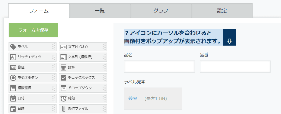Select the 数値 palette item text
The width and height of the screenshot is (281, 114).
[x=21, y=67]
